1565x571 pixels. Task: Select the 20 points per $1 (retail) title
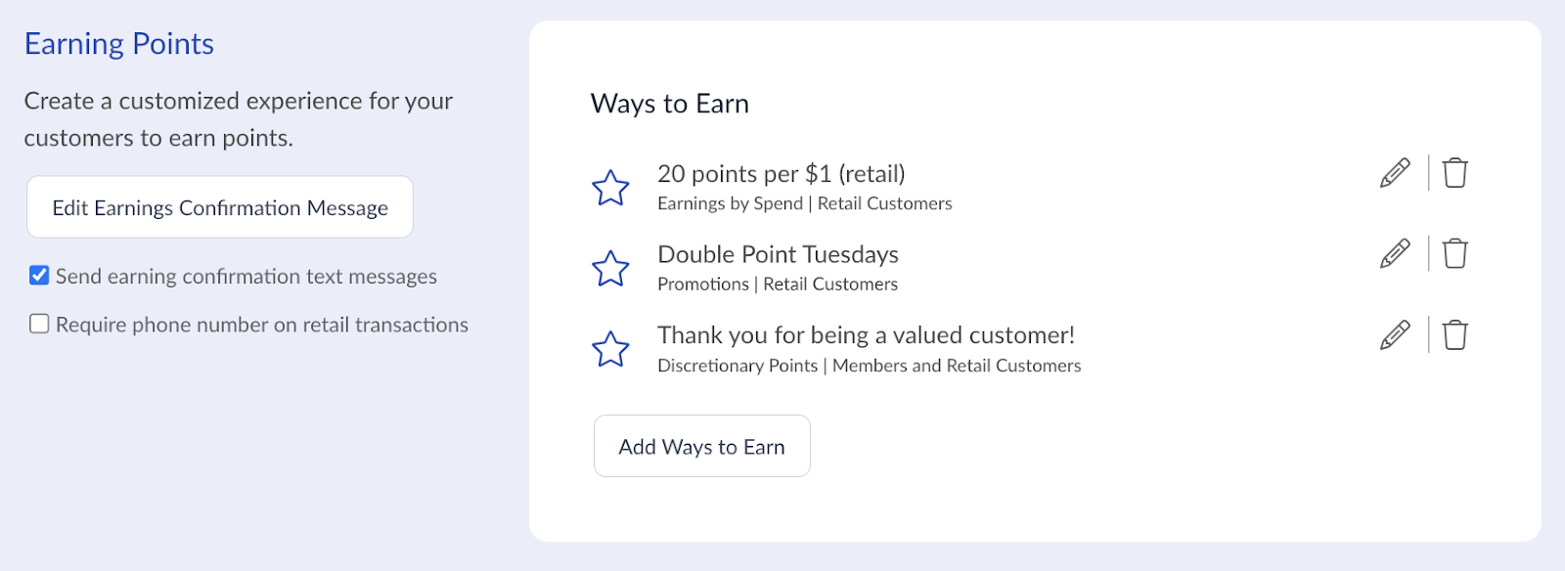click(x=782, y=174)
